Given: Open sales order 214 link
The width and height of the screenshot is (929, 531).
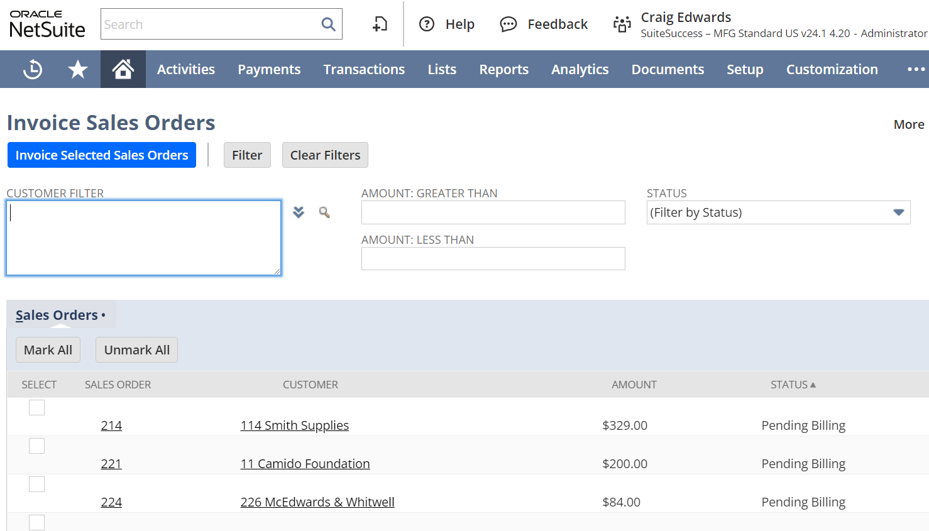Looking at the screenshot, I should (111, 425).
